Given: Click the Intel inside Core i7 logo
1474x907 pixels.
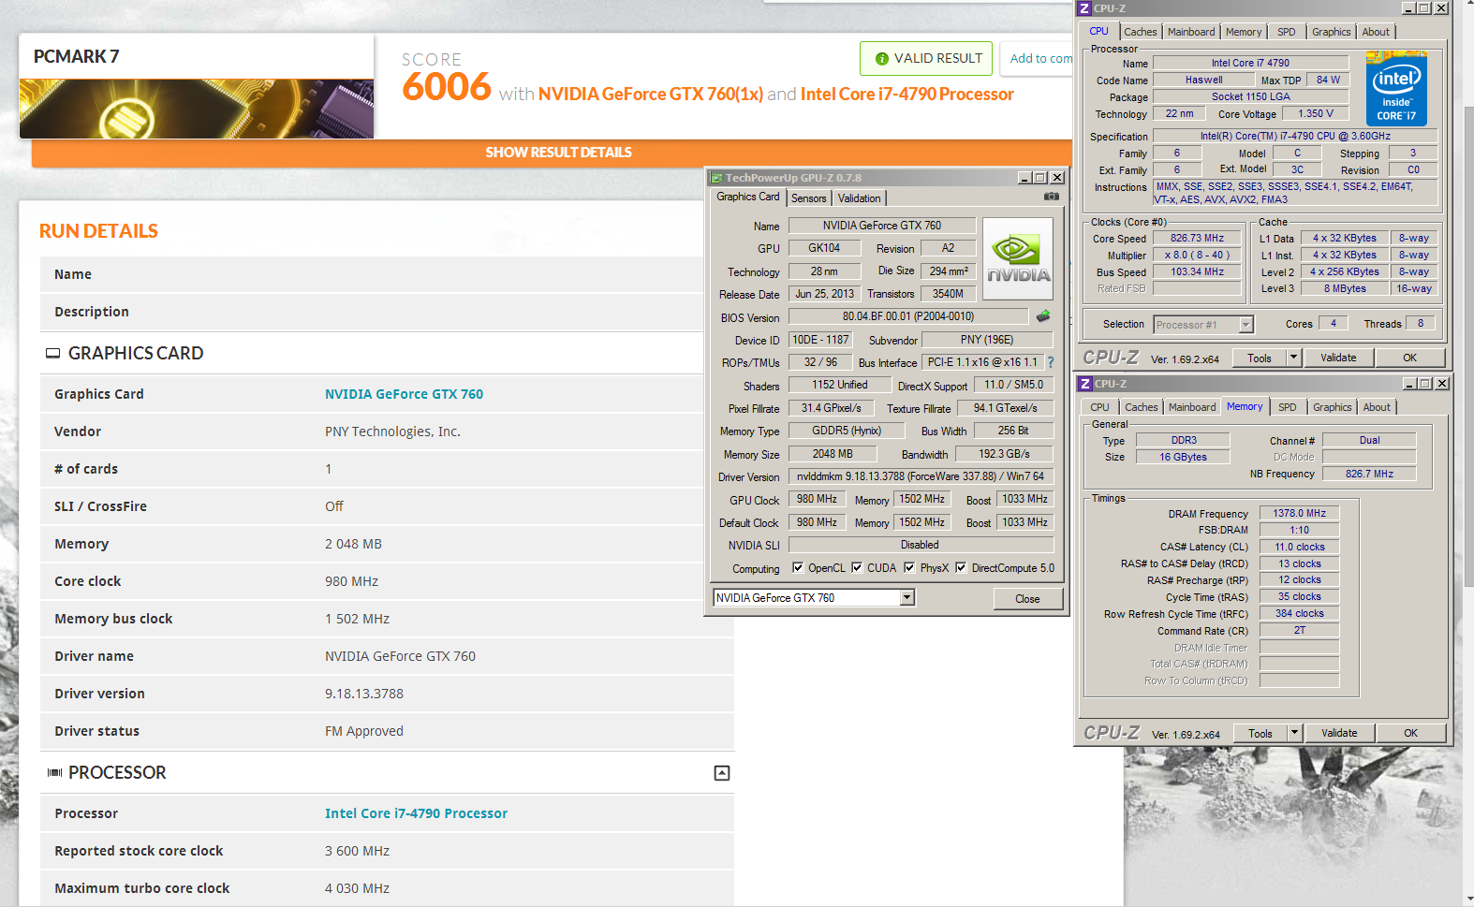Looking at the screenshot, I should [x=1396, y=88].
